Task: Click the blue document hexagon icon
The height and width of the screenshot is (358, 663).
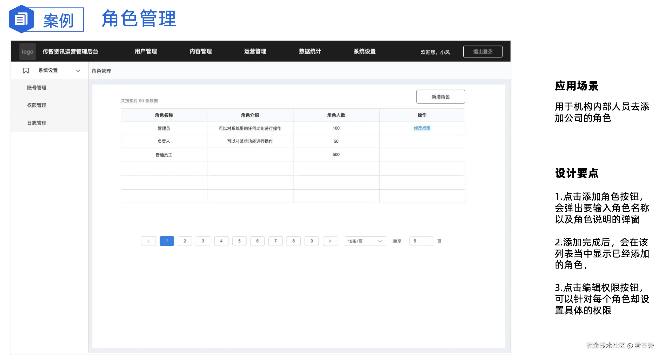Action: click(21, 19)
